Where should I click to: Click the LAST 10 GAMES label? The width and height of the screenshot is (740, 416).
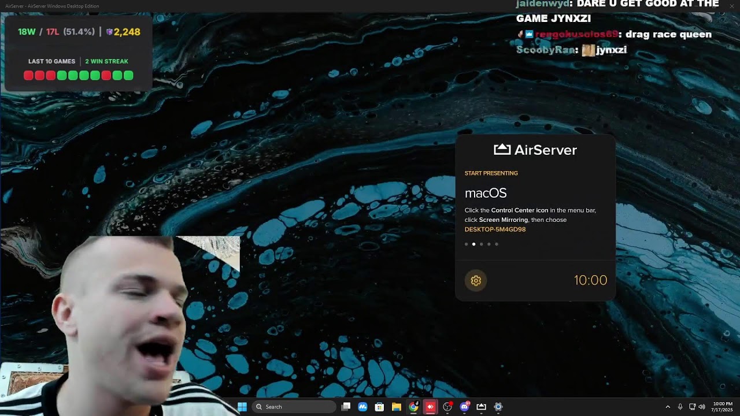(52, 61)
